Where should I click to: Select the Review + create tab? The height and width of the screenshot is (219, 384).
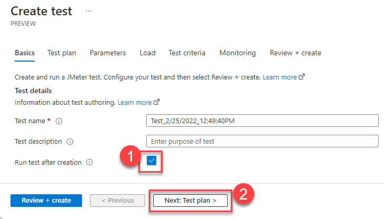pyautogui.click(x=296, y=53)
